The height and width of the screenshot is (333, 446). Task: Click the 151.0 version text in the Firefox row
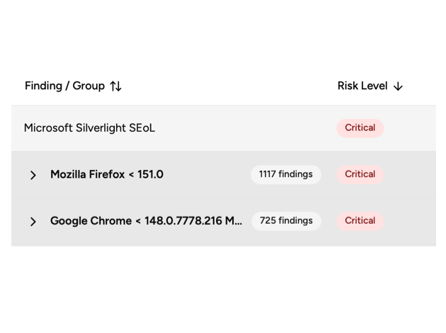coord(151,174)
